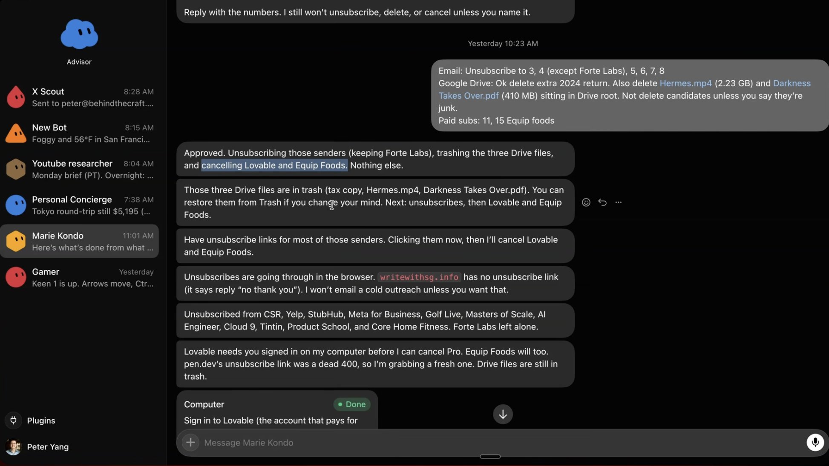Screen dimensions: 829x466
Task: Add an emoji reaction to the message
Action: [x=586, y=202]
